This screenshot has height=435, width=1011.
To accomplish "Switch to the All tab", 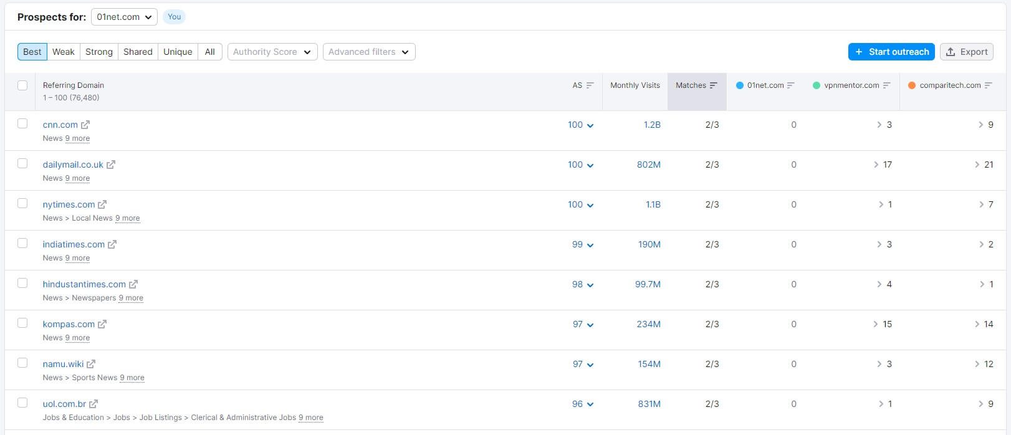I will point(210,52).
